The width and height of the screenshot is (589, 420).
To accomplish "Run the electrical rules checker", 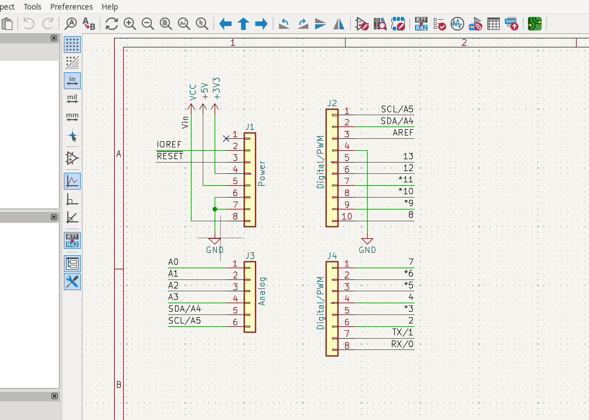I will (439, 24).
